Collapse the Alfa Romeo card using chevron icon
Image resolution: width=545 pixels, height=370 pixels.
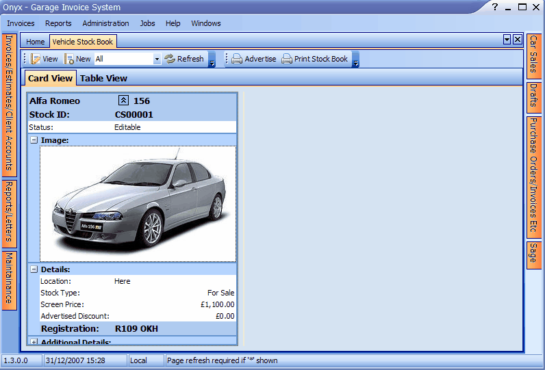(123, 101)
